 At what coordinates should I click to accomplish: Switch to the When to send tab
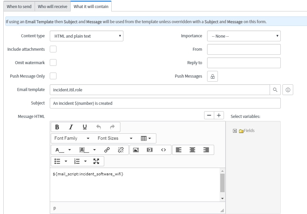coord(19,7)
